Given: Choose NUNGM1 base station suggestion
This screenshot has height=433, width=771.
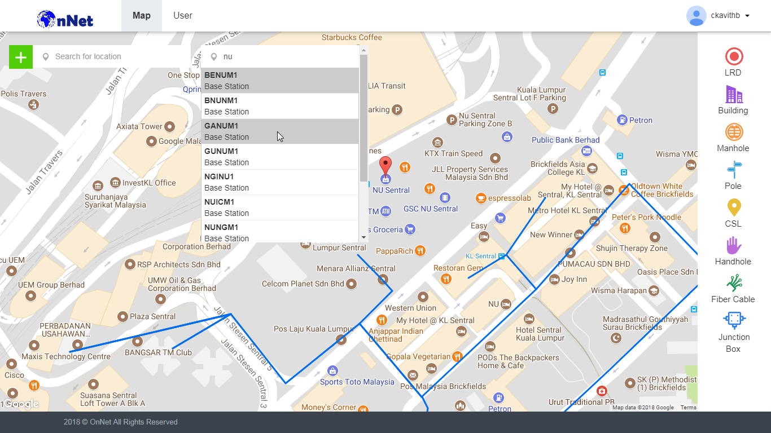Looking at the screenshot, I should [280, 232].
